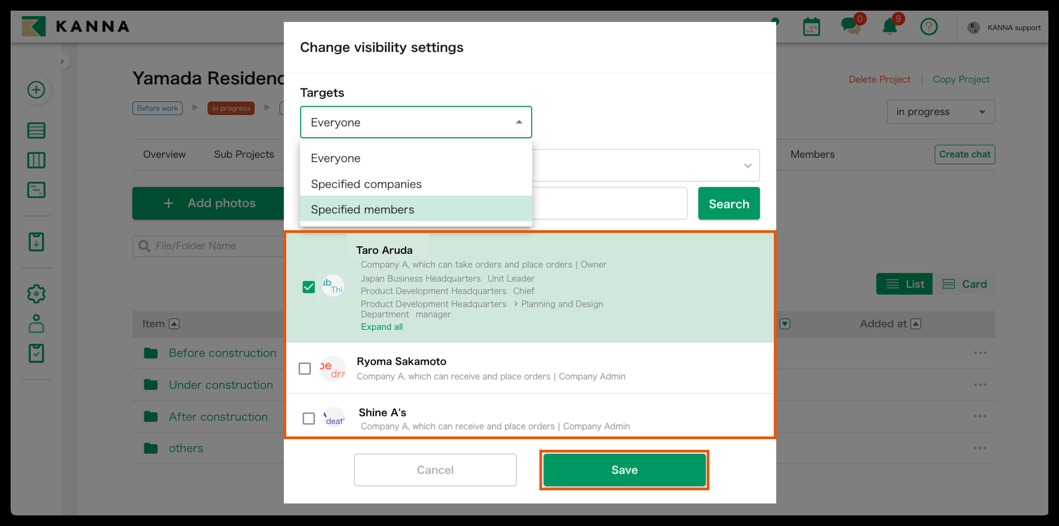Open the board/columns view in the sidebar
Viewport: 1059px width, 526px height.
(36, 160)
